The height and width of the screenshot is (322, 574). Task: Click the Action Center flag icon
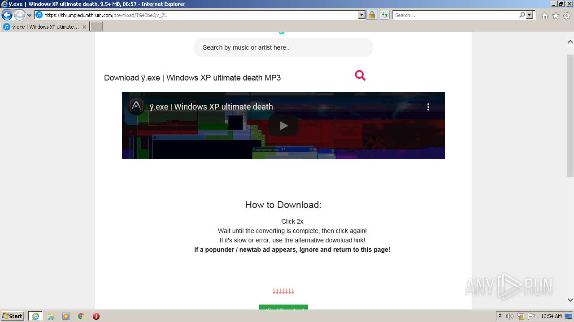531,316
